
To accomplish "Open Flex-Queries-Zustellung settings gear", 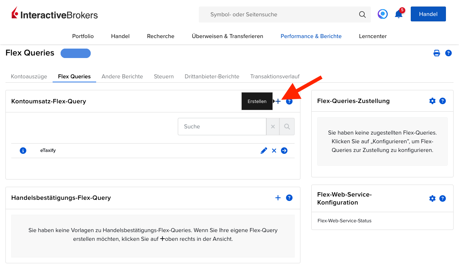I will pos(432,101).
